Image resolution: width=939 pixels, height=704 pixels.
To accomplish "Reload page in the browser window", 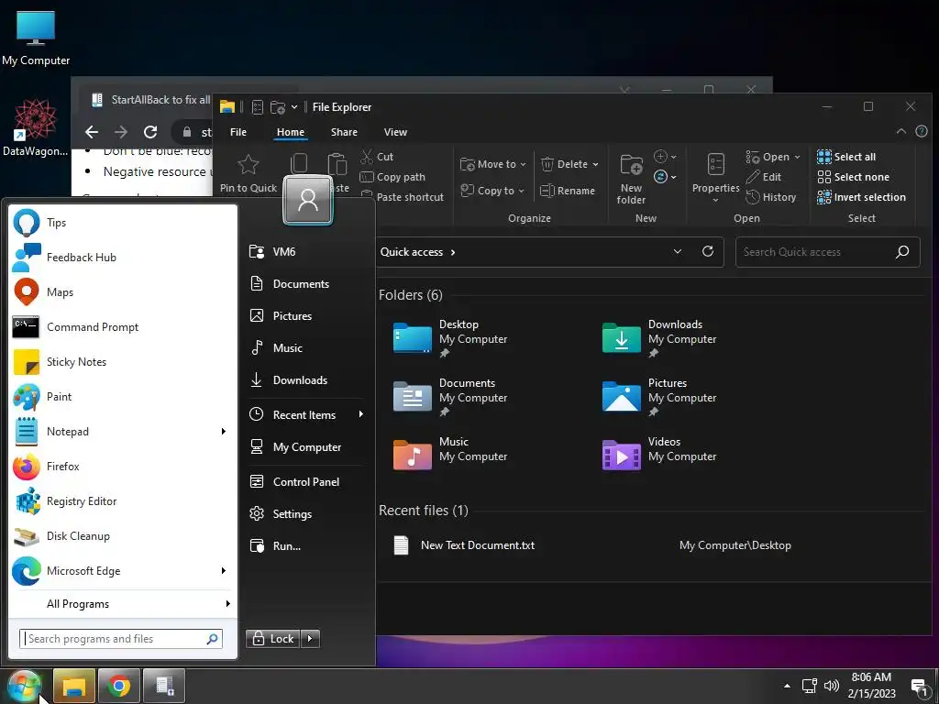I will pos(150,132).
